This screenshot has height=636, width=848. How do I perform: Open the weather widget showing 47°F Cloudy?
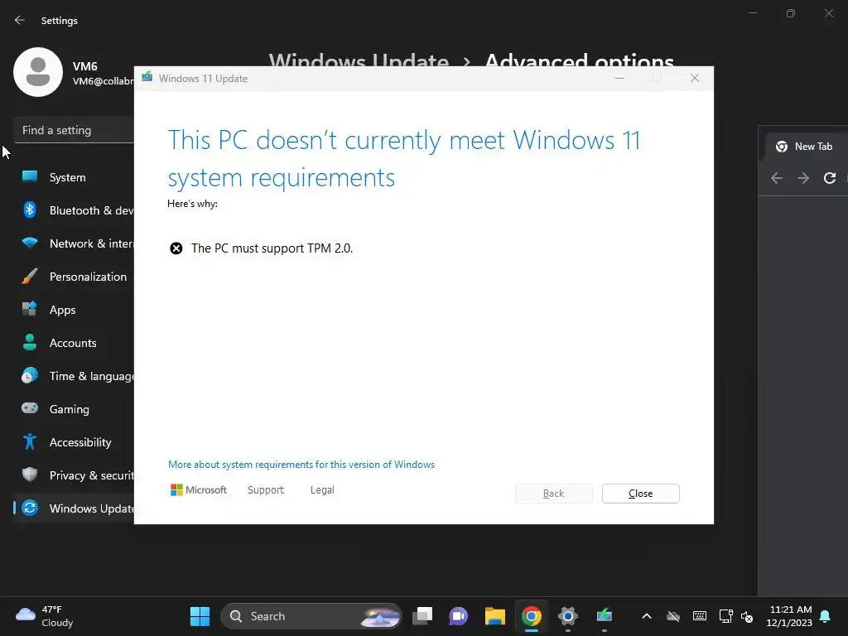(45, 616)
